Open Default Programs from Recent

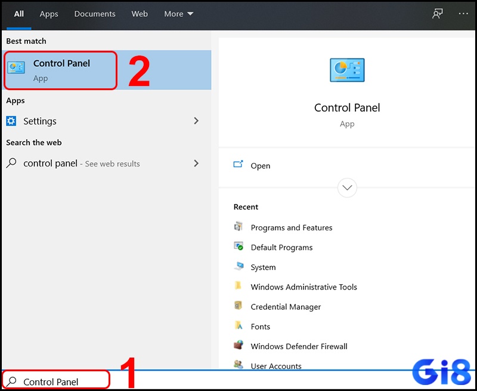[x=281, y=247]
